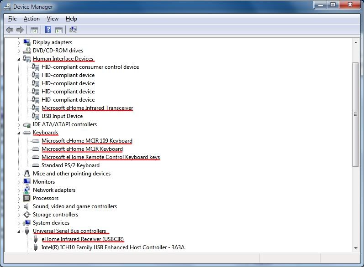Click the Processors chip icon

tap(27, 198)
